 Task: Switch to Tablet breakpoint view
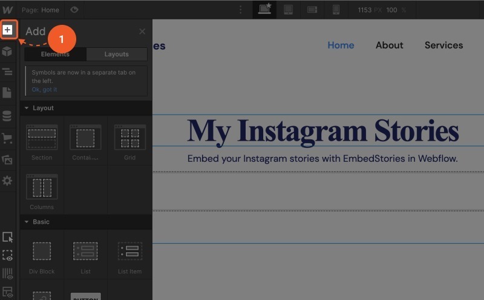[289, 10]
